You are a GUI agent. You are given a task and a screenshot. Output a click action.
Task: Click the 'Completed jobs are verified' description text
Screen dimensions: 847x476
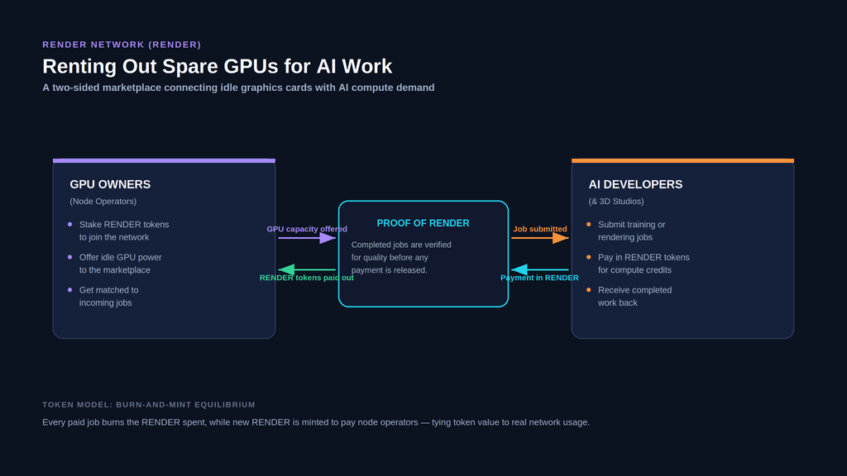click(x=401, y=258)
